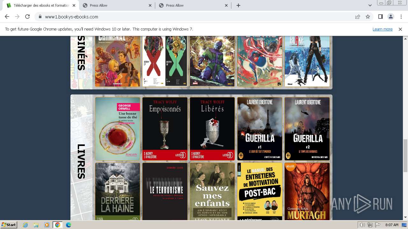Open network status tray icon
Image resolution: width=408 pixels, height=229 pixels.
coord(370,225)
